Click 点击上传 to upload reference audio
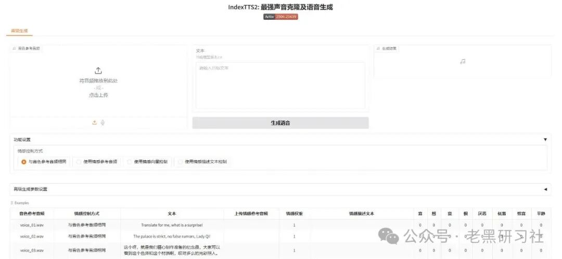Screen dimensions: 562x259 (98, 95)
